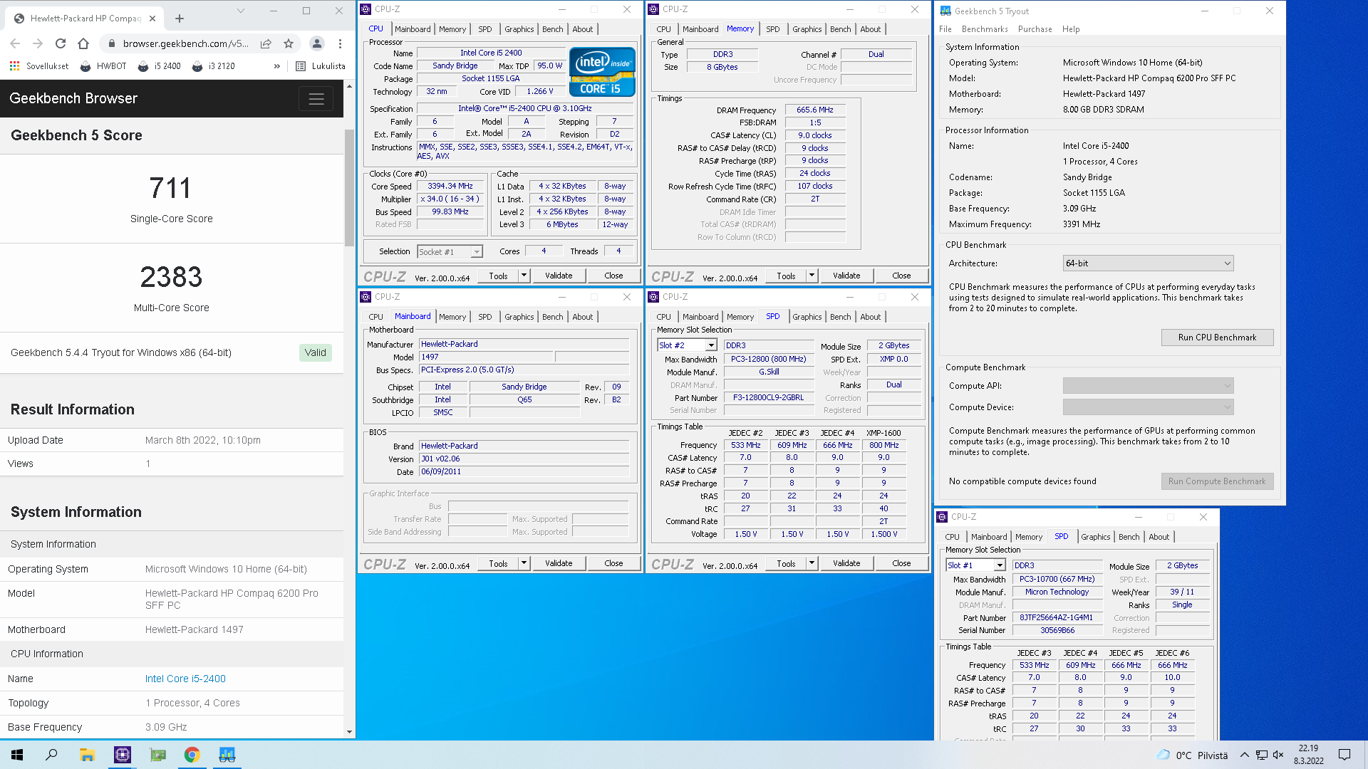Click Run CPU Benchmark button

(x=1217, y=338)
